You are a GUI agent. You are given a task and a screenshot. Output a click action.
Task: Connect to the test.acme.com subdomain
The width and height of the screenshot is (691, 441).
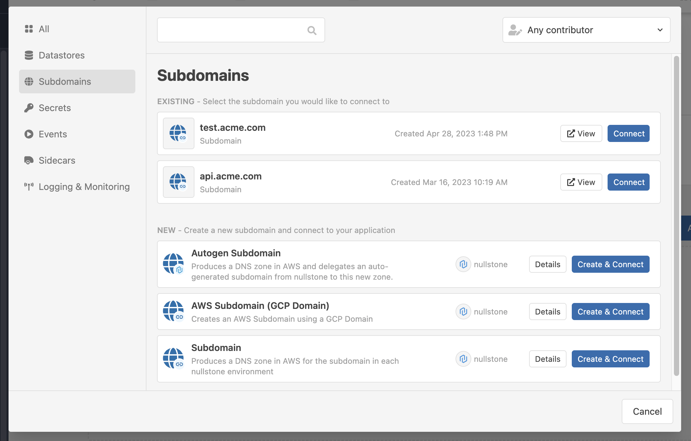pyautogui.click(x=629, y=133)
